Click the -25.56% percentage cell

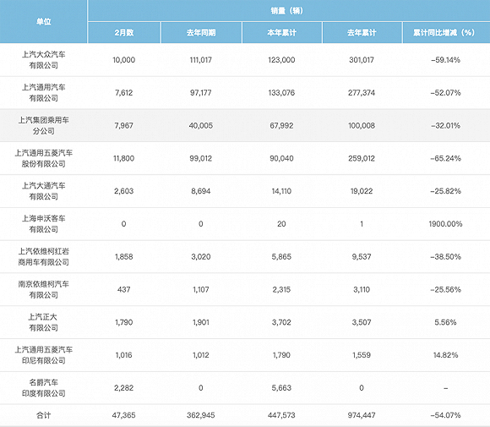445,290
